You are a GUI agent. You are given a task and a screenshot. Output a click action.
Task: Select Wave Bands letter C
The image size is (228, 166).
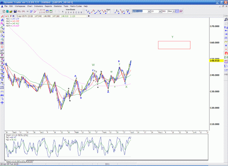point(76,12)
